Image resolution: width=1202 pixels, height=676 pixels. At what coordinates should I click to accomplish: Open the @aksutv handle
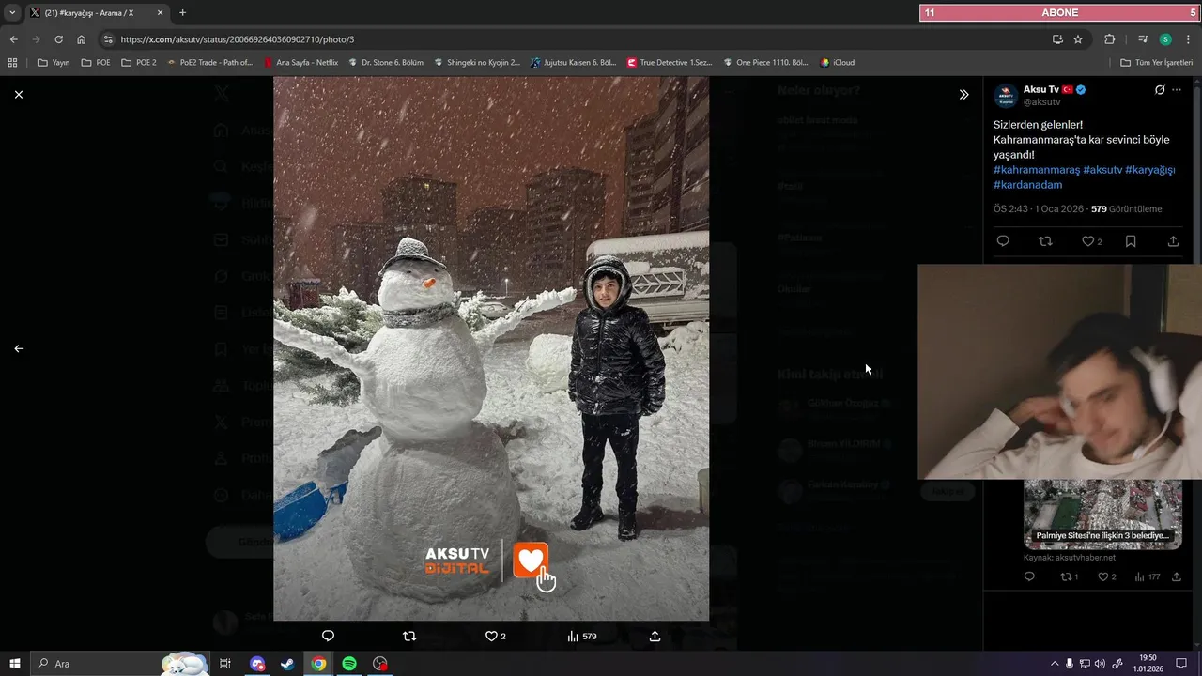[1041, 101]
